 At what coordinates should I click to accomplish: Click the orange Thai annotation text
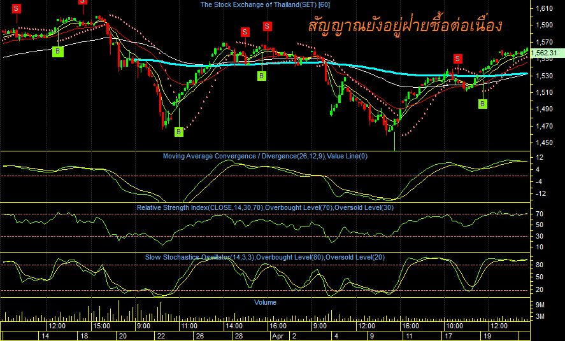(405, 27)
